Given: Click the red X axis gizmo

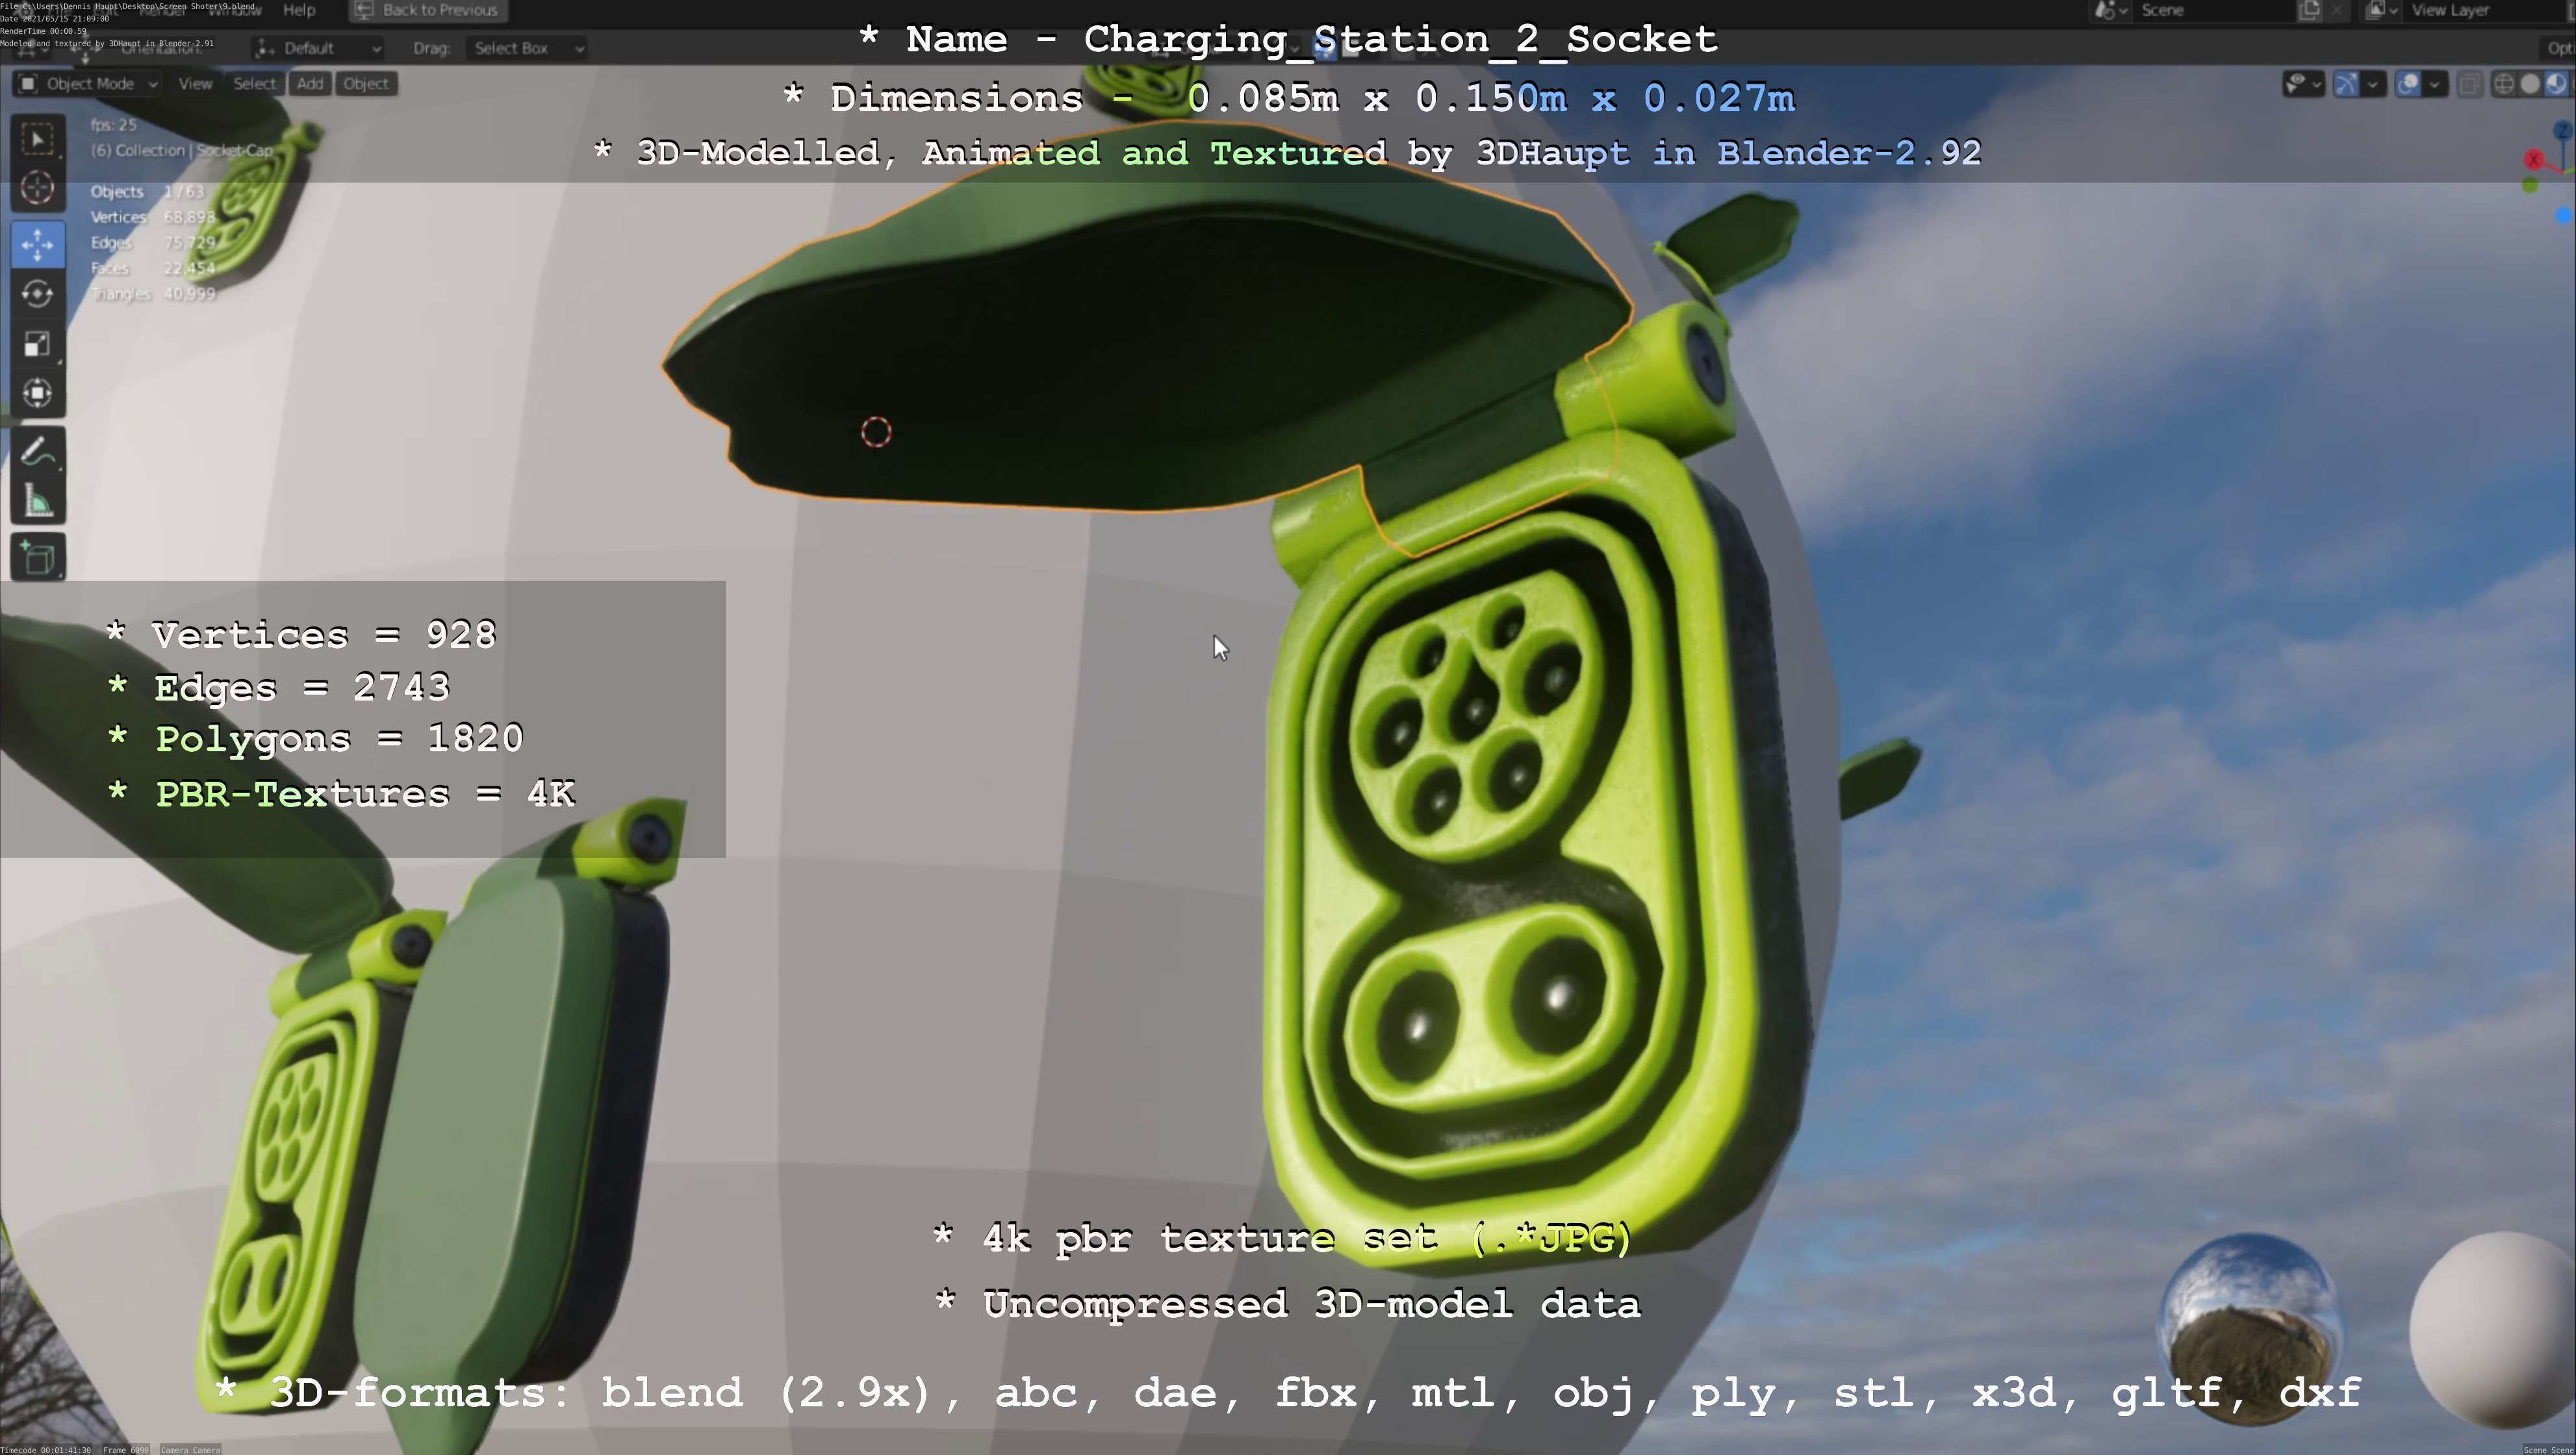Looking at the screenshot, I should 2534,160.
